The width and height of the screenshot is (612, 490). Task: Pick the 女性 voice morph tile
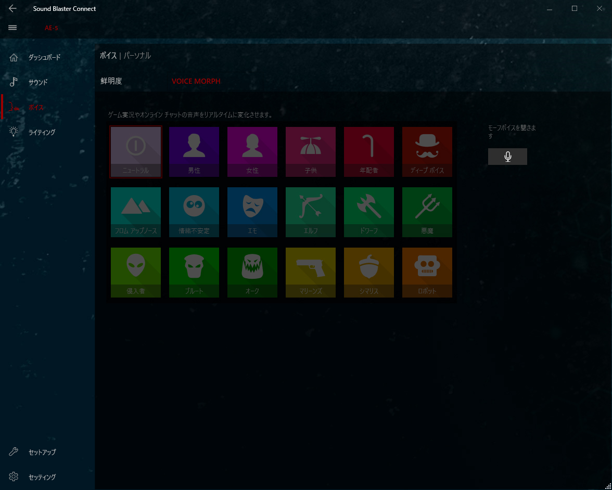pyautogui.click(x=252, y=152)
